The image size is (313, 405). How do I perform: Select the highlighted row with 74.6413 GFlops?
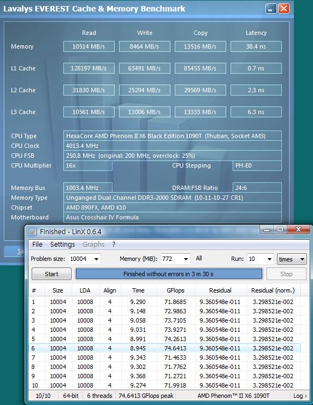[x=164, y=348]
